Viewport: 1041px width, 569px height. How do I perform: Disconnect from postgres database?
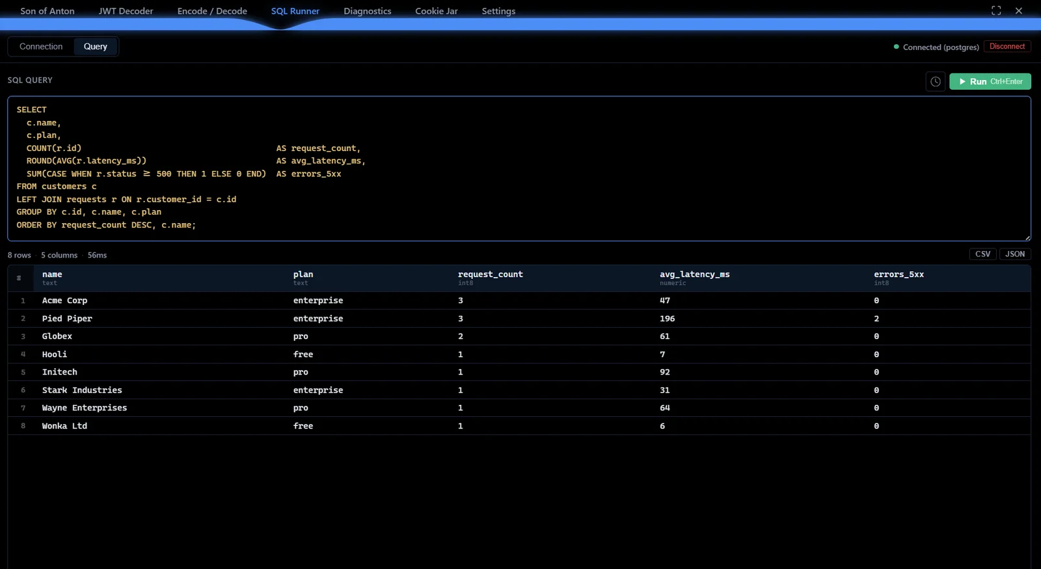(1007, 46)
